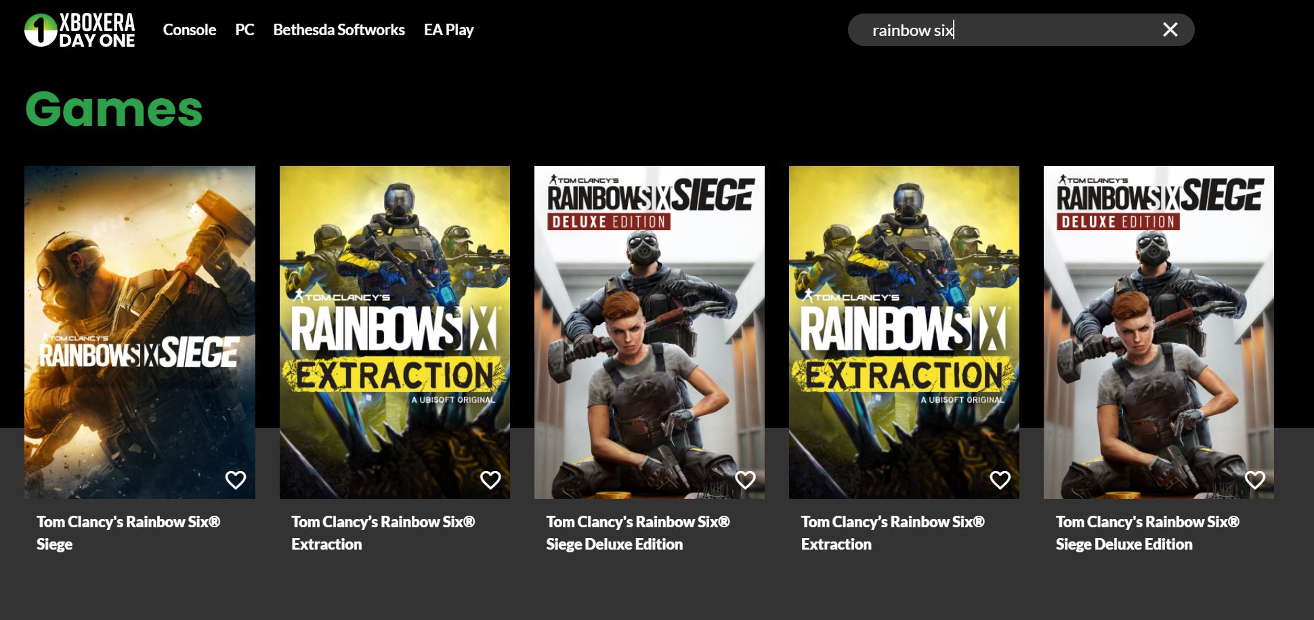Open the Console menu item
This screenshot has height=620, width=1314.
[x=189, y=30]
